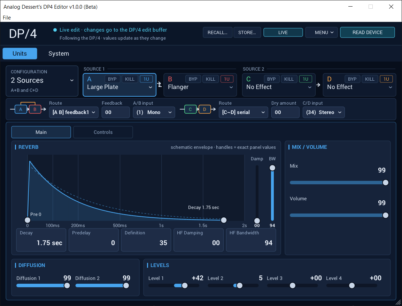
Task: Click the HF Damping value box
Action: [199, 240]
